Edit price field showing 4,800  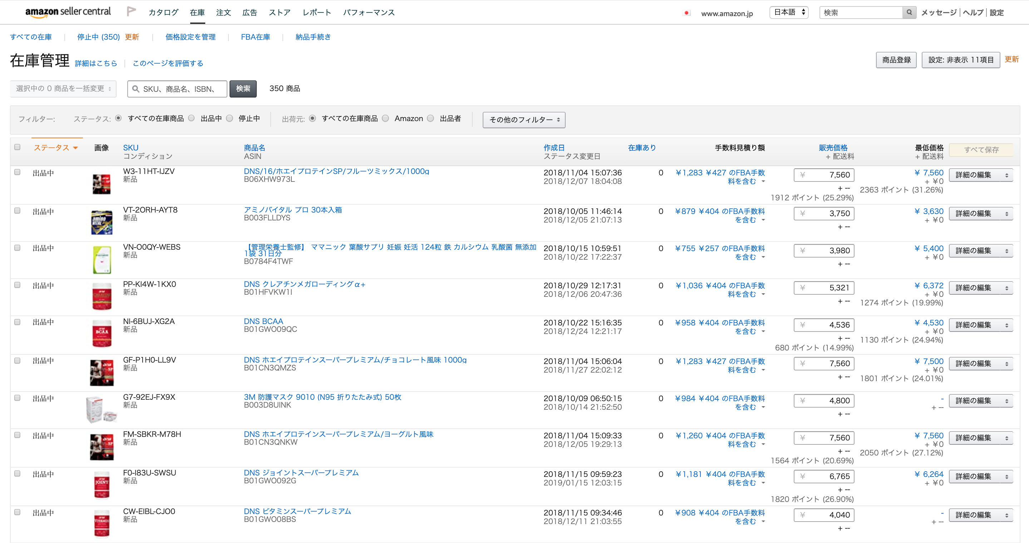tap(824, 400)
